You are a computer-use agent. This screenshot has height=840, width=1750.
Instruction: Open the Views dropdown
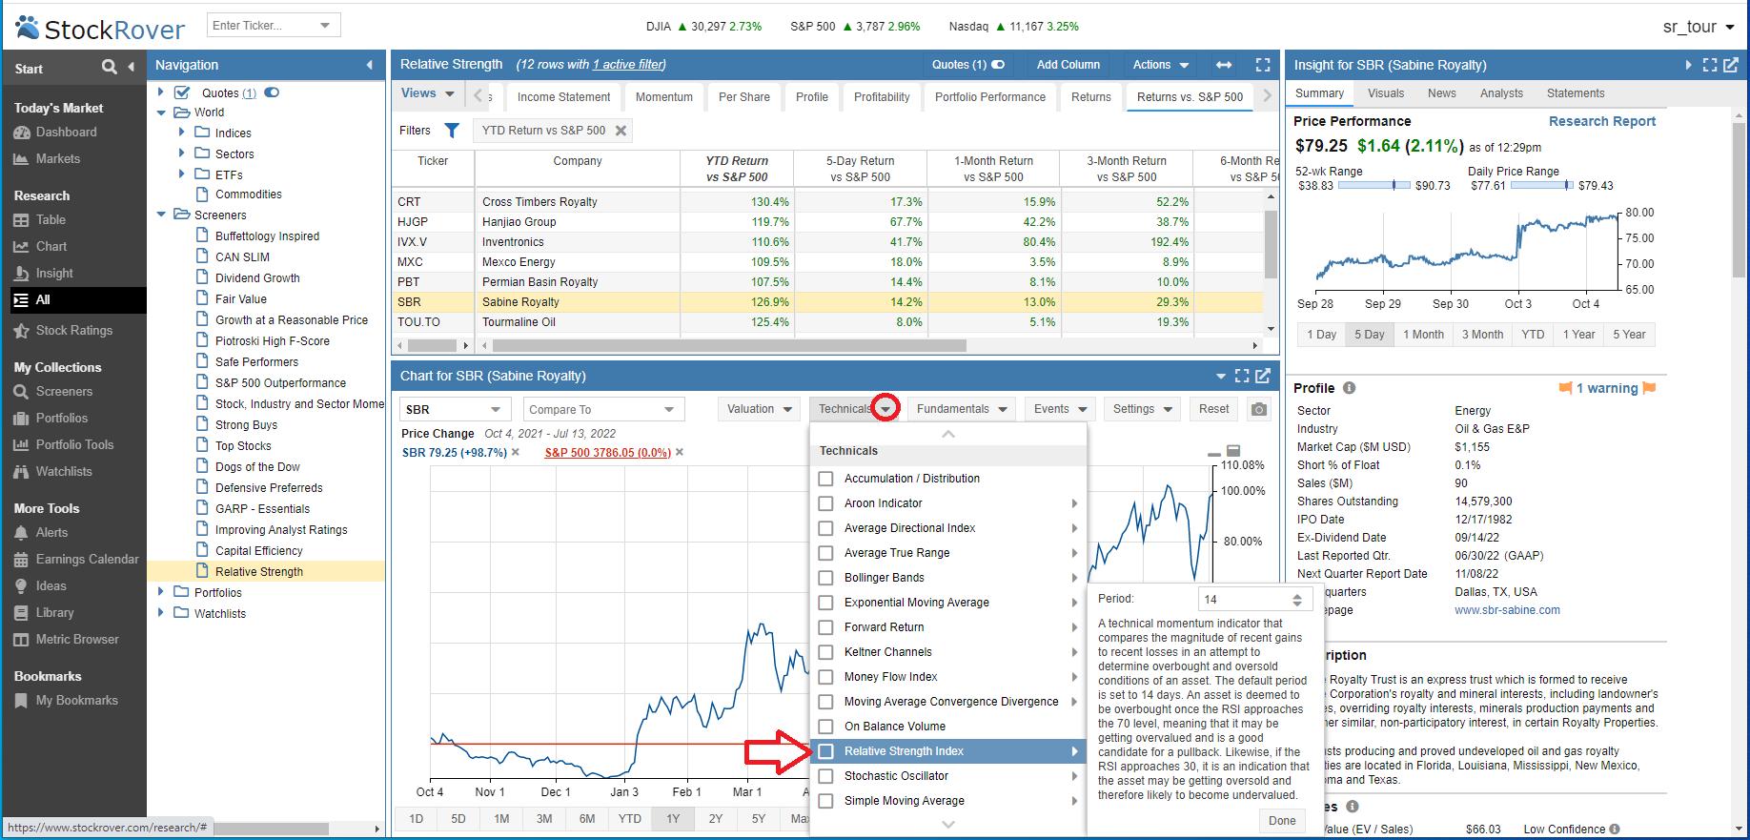(428, 94)
